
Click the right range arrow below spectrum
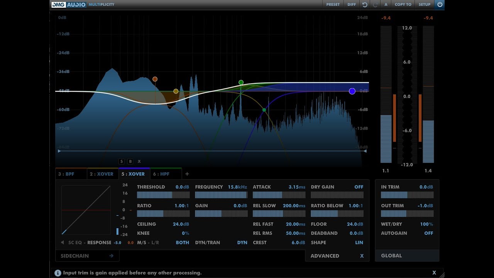(365, 151)
